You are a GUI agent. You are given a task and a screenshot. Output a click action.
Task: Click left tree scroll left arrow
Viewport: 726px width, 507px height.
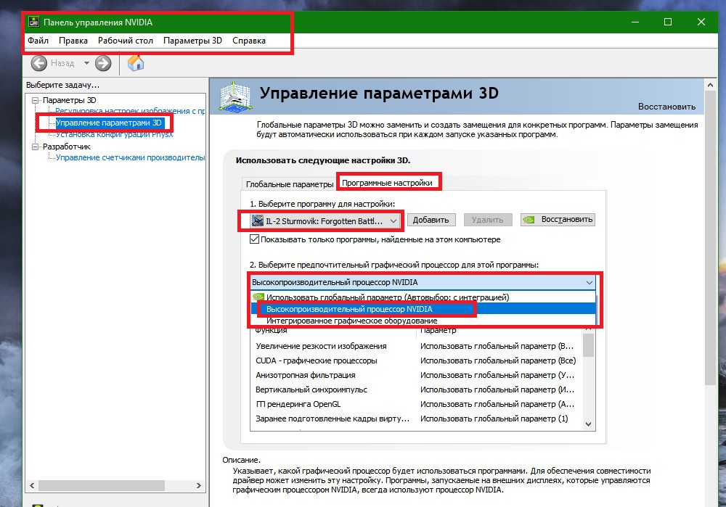[x=32, y=486]
